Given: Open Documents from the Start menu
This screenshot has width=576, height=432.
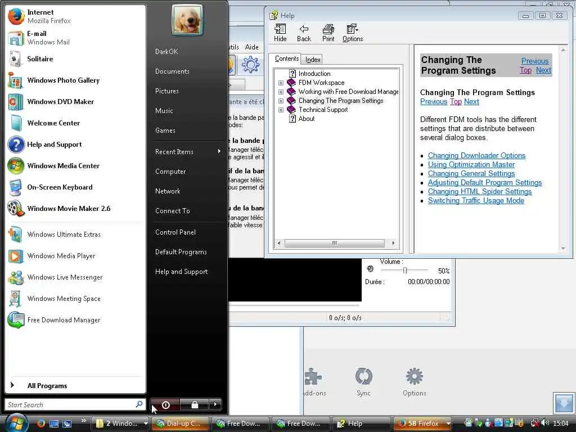Looking at the screenshot, I should click(x=172, y=71).
